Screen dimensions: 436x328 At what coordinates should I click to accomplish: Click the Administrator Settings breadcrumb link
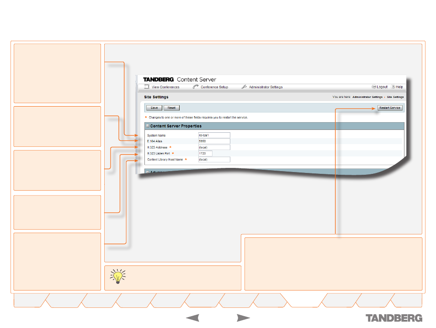tap(367, 97)
